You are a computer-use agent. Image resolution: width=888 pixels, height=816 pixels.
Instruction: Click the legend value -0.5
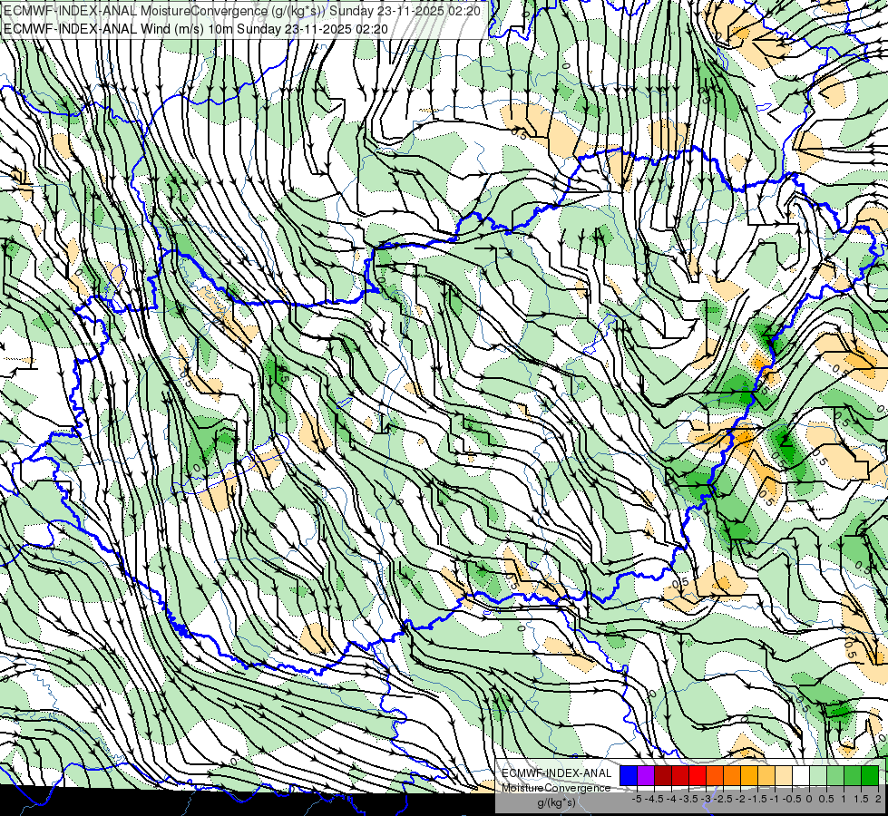coord(792,799)
